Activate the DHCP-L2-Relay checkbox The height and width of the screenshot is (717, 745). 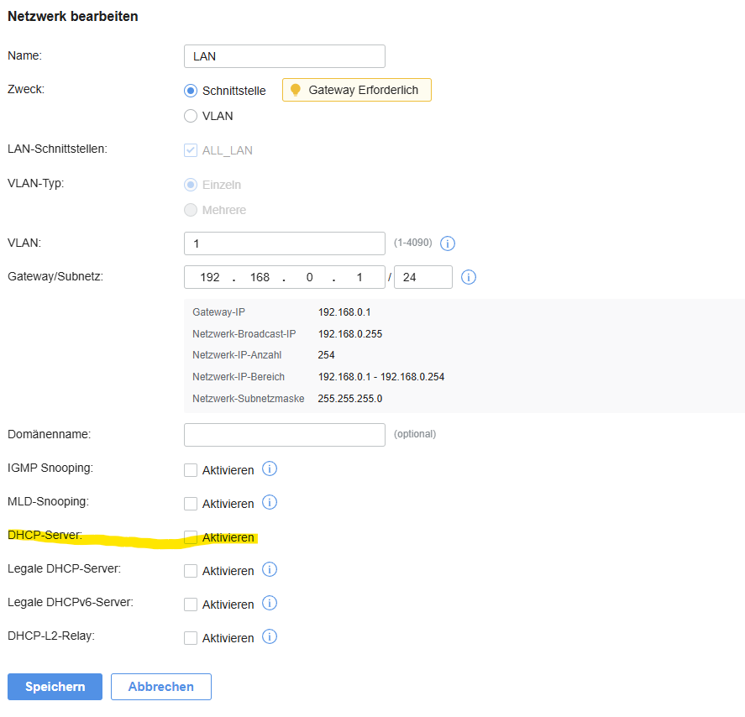pos(191,638)
